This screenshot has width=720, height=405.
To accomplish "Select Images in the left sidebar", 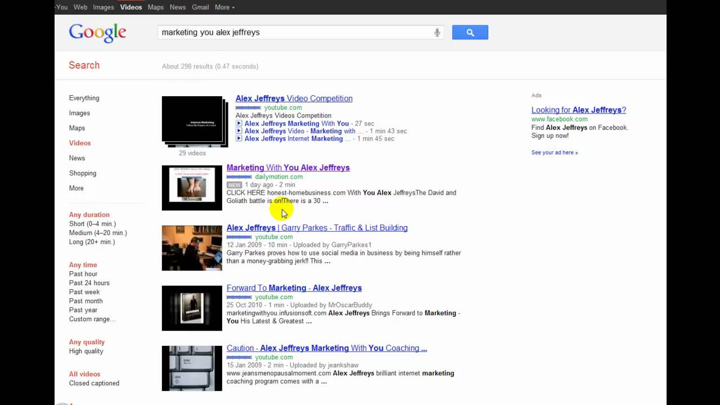I will 79,113.
